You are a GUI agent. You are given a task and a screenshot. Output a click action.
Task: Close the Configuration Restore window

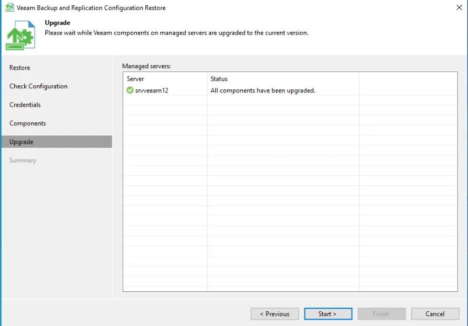coord(459,8)
